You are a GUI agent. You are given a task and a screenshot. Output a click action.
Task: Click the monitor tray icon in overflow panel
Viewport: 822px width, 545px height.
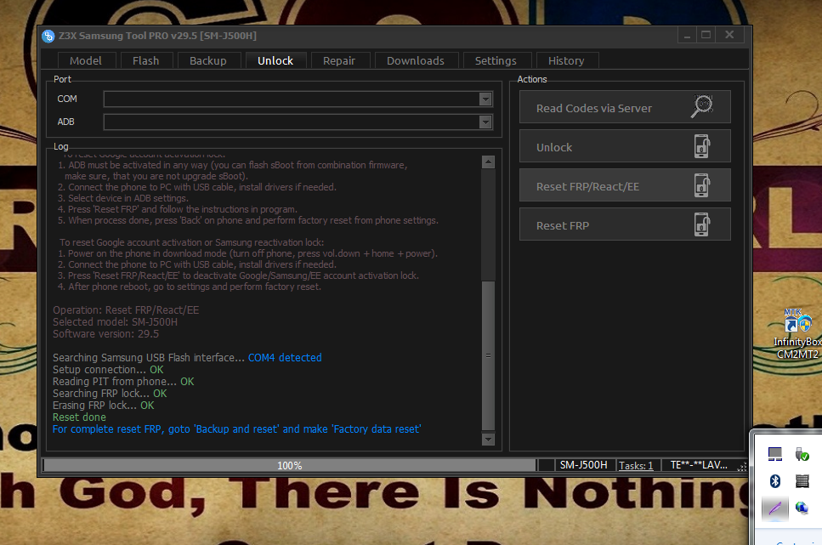[x=774, y=454]
